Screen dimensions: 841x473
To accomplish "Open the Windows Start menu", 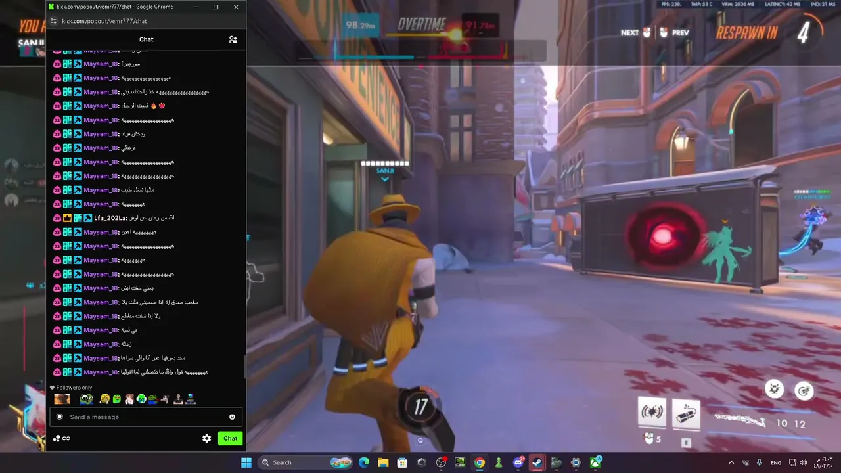I will tap(246, 462).
